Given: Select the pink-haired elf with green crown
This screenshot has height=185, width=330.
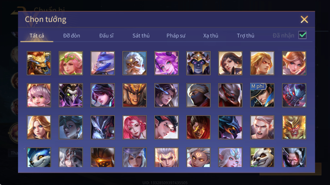Looking at the screenshot, I should pos(71,63).
